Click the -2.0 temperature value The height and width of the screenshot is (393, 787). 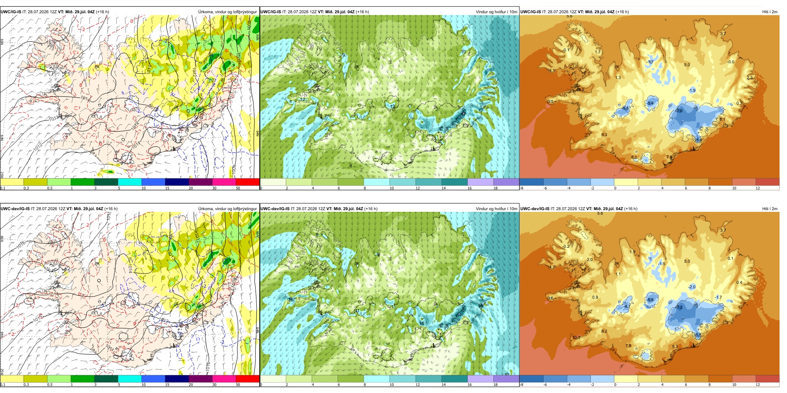pyautogui.click(x=692, y=287)
